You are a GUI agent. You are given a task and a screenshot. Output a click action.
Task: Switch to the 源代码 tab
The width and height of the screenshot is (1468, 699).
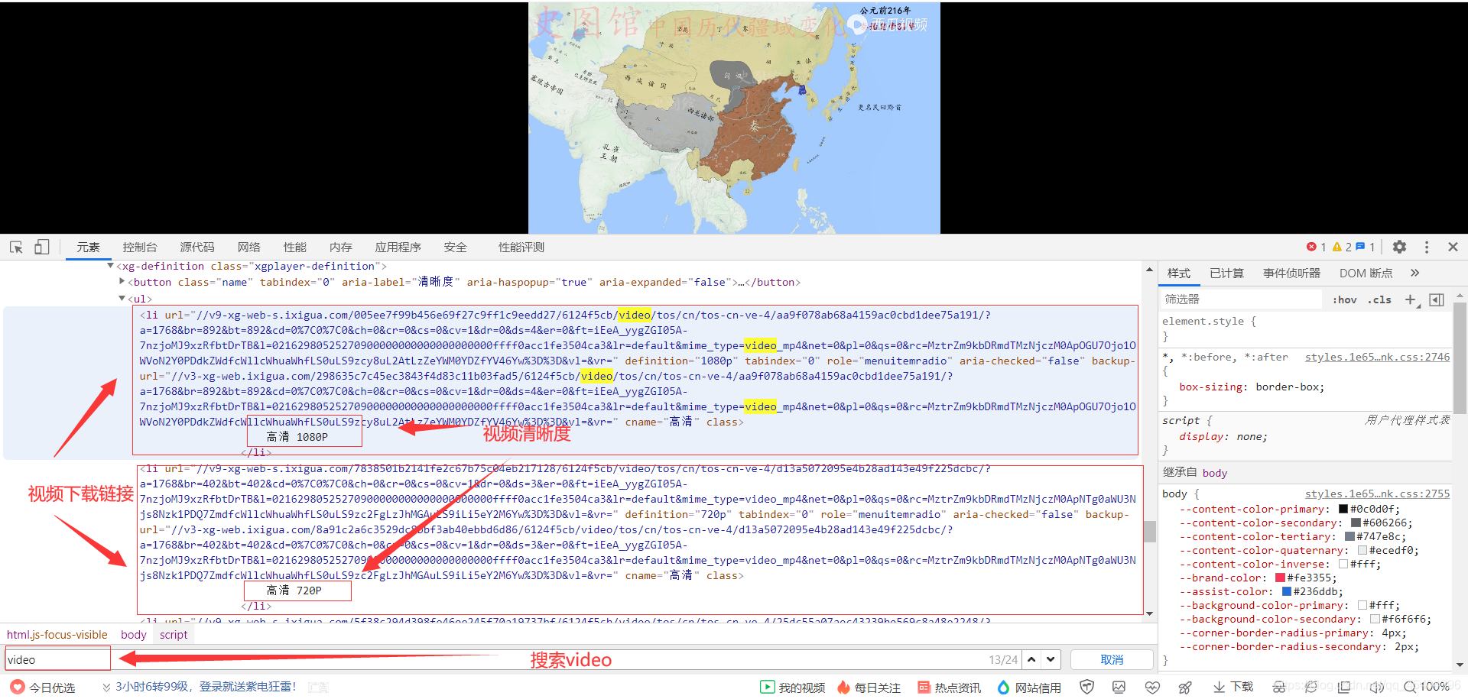[x=197, y=247]
